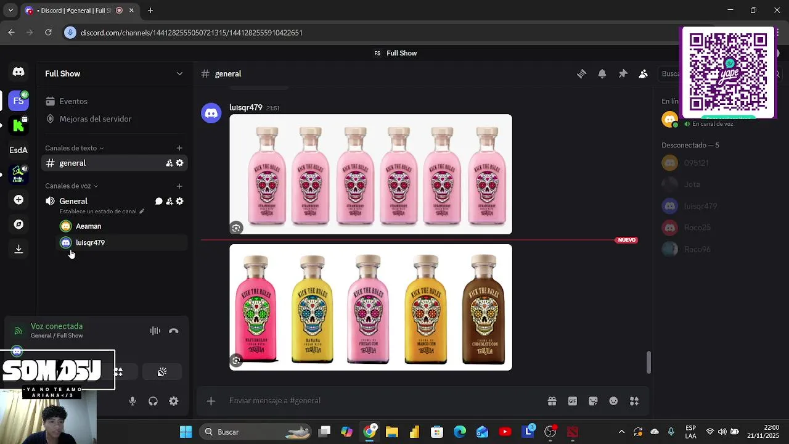The width and height of the screenshot is (789, 444).
Task: Open the soundboard button
Action: [162, 372]
